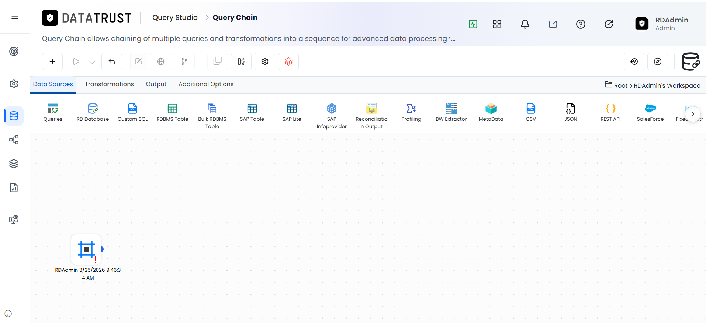Click the red layers Databricks icon
The width and height of the screenshot is (706, 323).
tap(288, 62)
